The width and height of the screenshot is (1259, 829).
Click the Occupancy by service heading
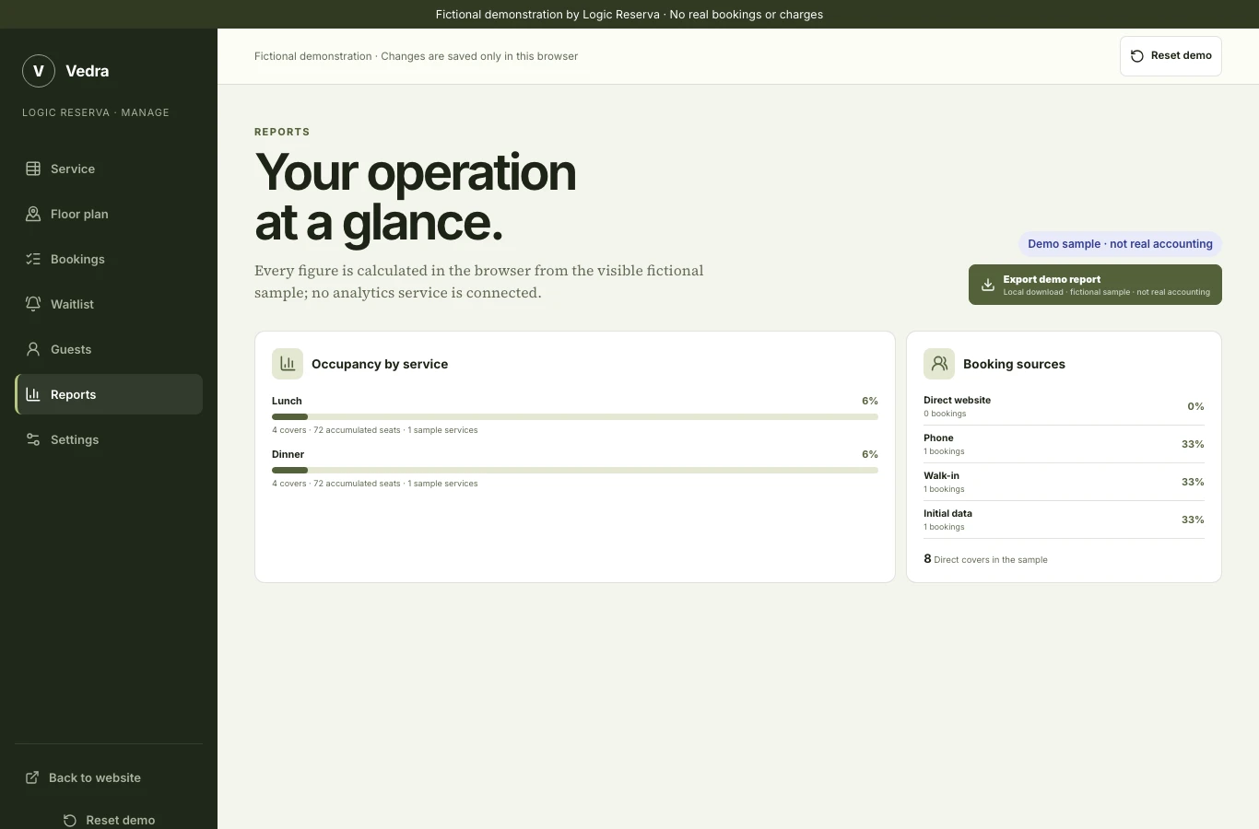pos(380,364)
